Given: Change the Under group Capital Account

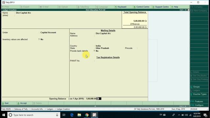Looking at the screenshot, I should (x=48, y=32).
